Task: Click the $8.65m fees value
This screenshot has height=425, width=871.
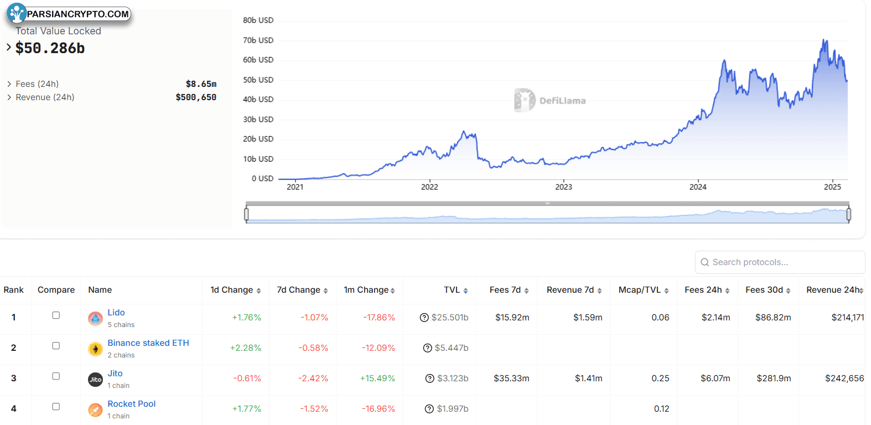Action: [x=201, y=84]
